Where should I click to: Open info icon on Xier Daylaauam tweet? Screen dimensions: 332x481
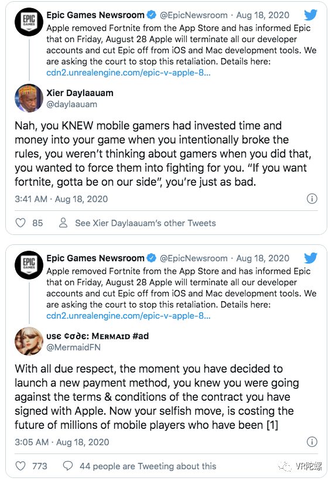[312, 199]
